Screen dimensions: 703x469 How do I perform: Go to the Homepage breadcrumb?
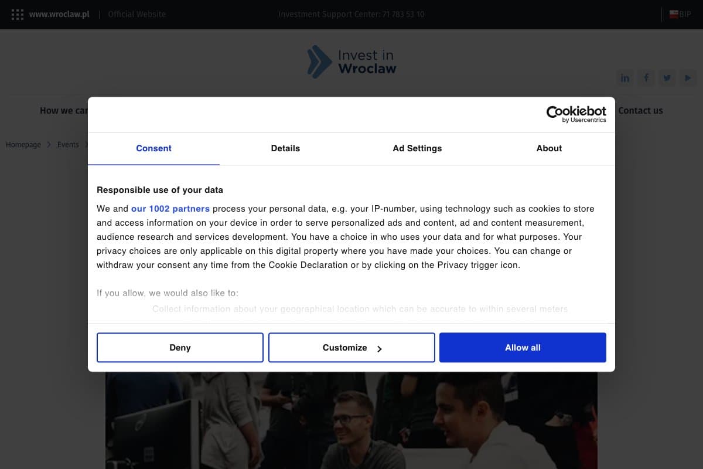(23, 145)
